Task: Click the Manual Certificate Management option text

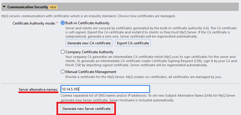Action: 91,72
